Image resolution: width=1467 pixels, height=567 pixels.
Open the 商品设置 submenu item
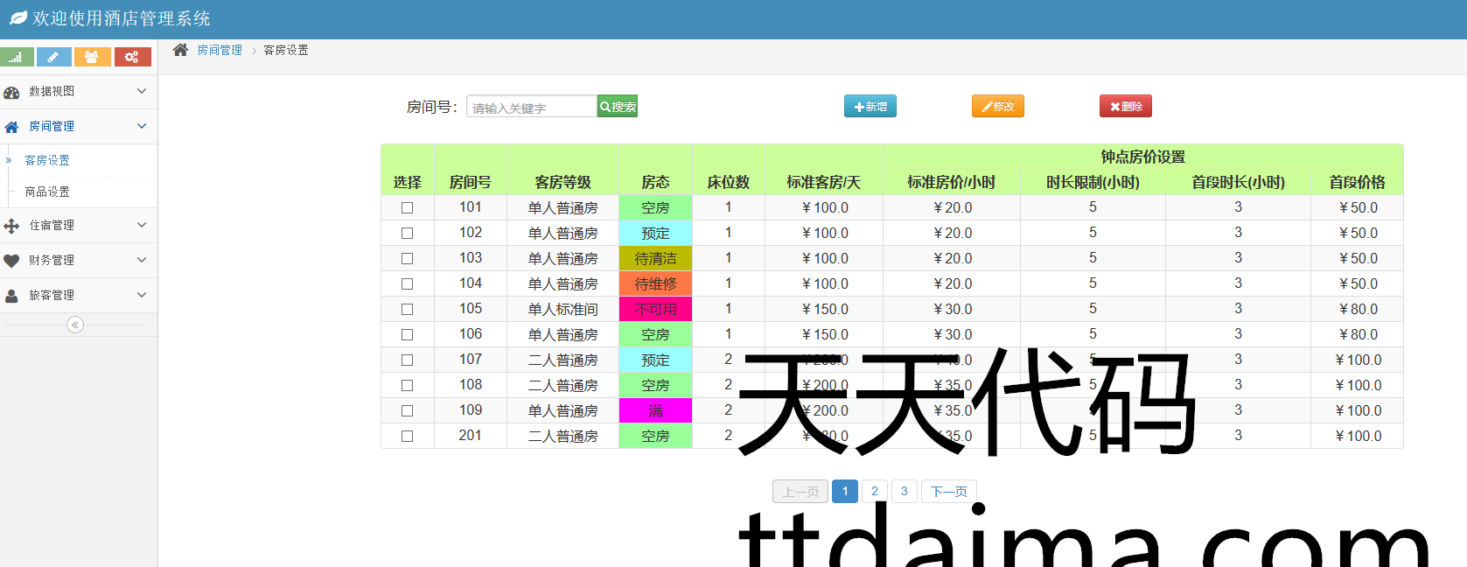click(47, 192)
